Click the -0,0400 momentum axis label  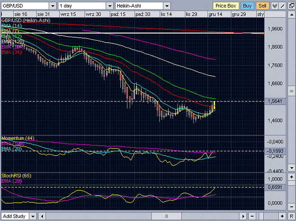pyautogui.click(x=275, y=142)
